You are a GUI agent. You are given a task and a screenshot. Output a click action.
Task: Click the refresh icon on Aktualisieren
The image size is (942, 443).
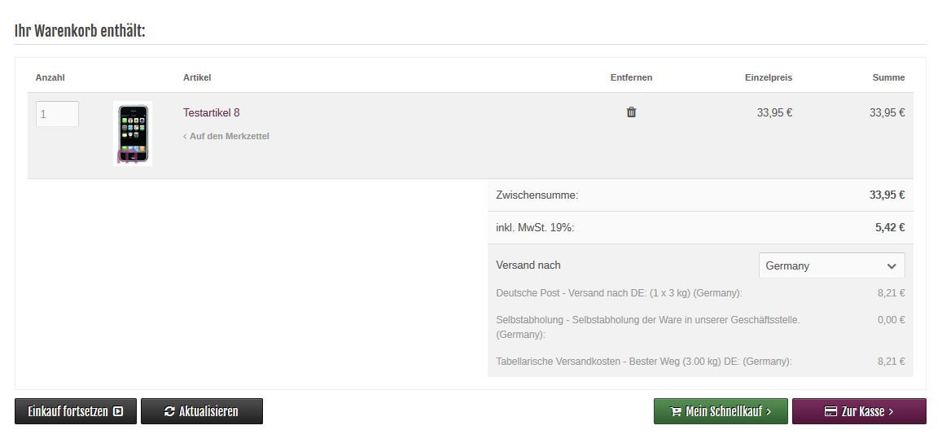pos(169,412)
